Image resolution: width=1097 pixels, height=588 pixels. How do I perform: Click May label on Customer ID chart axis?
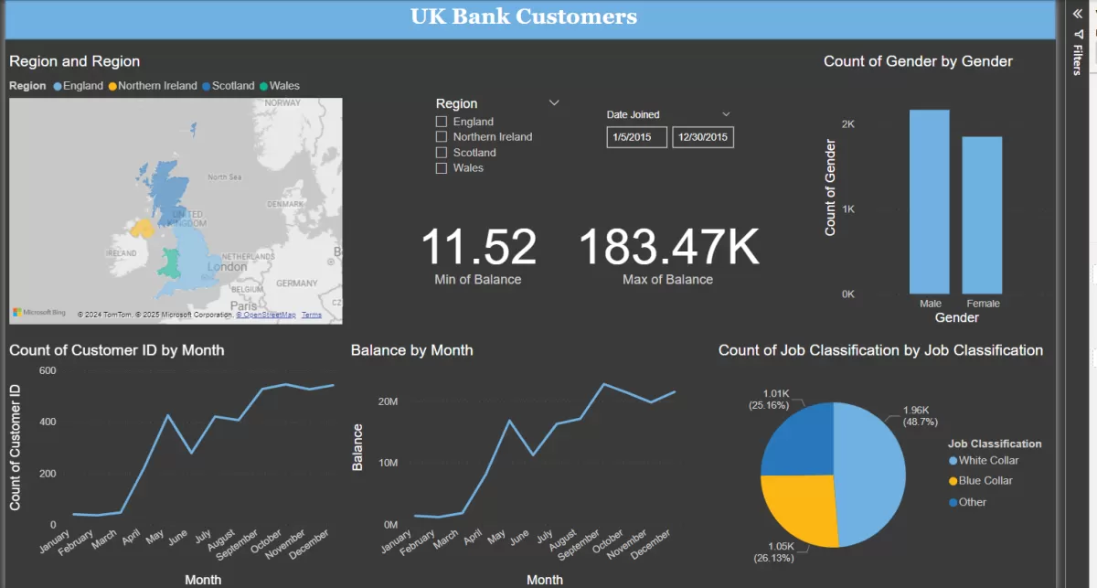click(156, 538)
